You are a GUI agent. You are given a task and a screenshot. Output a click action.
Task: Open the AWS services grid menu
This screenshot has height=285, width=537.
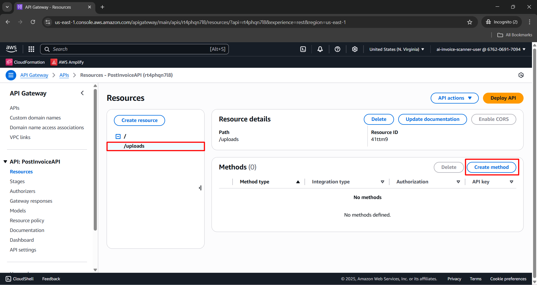(31, 49)
